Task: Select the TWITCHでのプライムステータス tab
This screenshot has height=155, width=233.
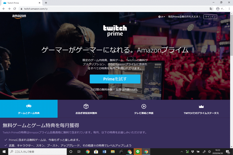Action: 201,109
